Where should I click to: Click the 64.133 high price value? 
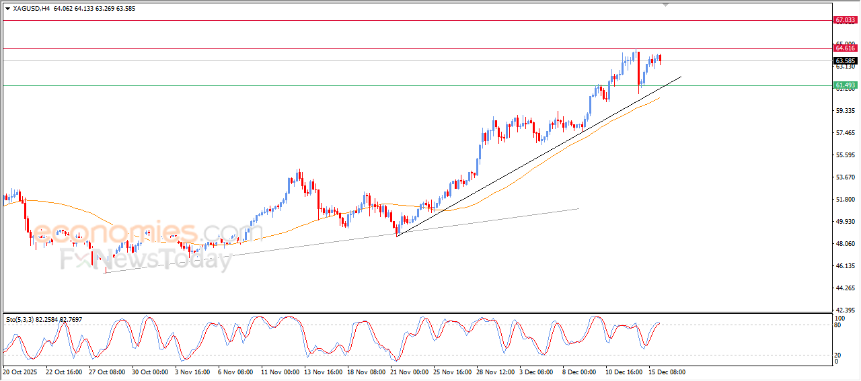click(85, 9)
